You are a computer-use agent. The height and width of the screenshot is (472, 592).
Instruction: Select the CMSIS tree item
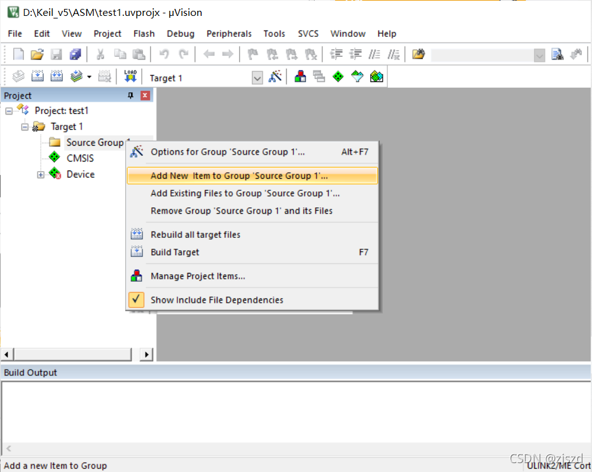(80, 158)
